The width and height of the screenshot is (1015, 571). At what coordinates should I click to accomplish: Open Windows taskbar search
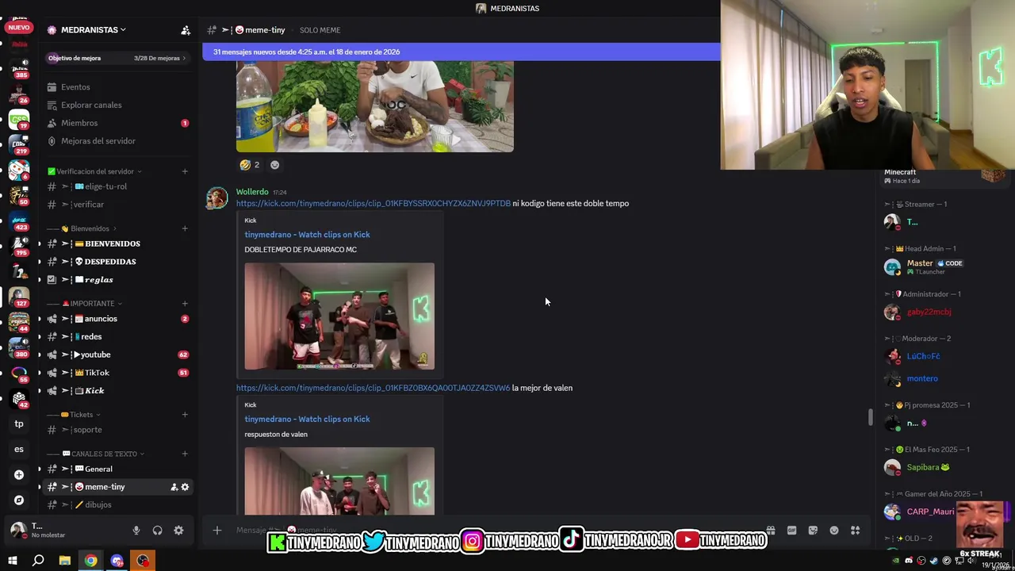point(38,561)
